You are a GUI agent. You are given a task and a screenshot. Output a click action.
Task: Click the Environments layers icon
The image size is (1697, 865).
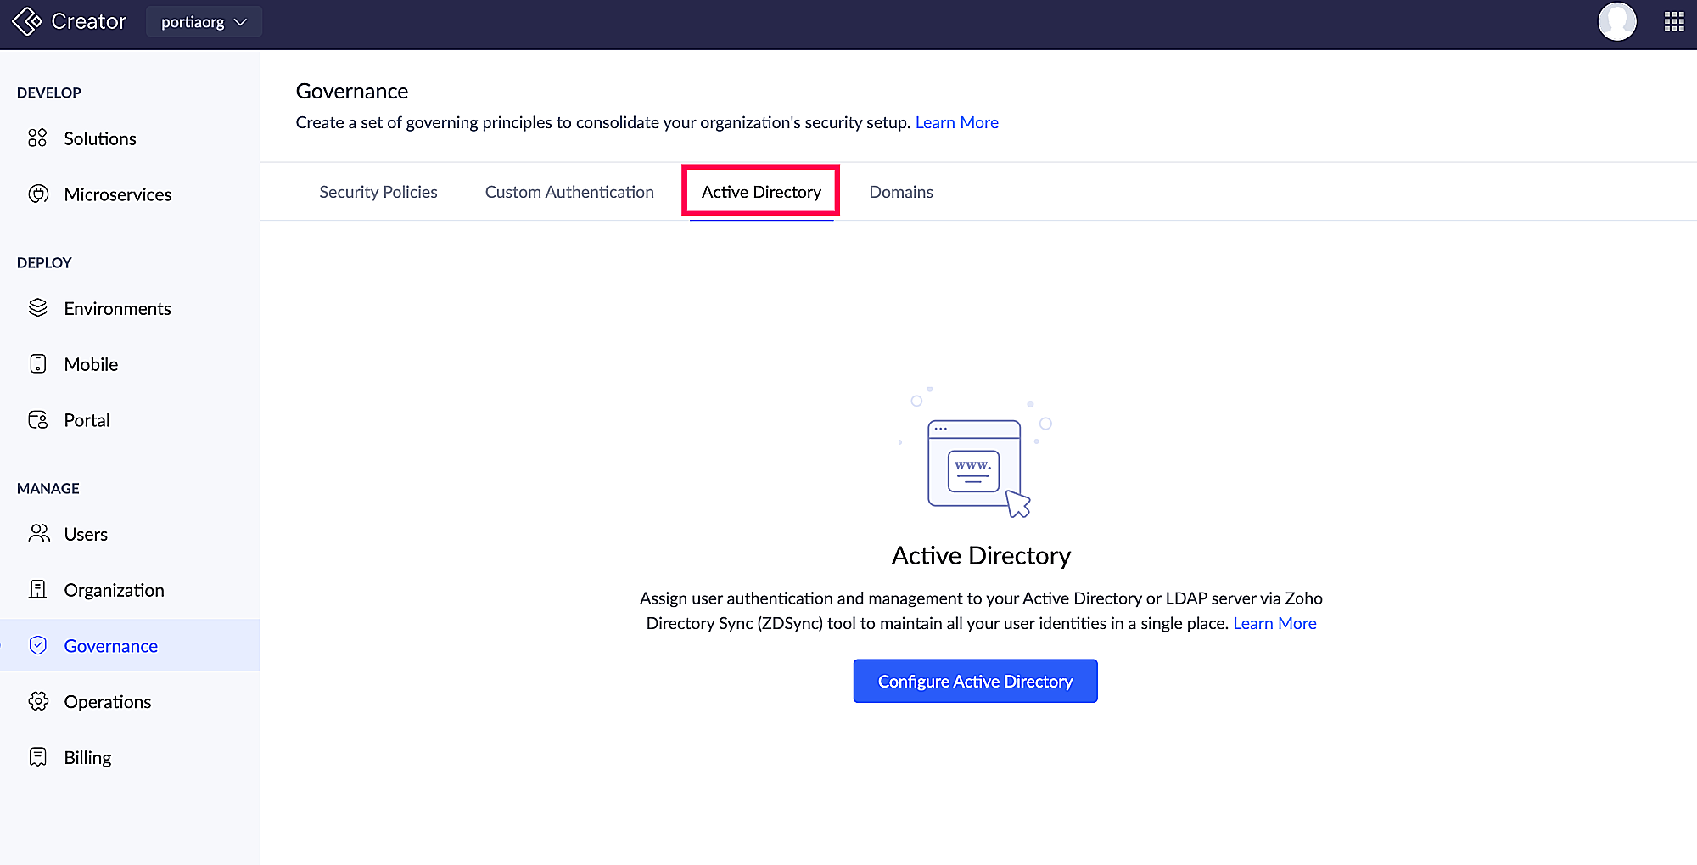coord(38,308)
